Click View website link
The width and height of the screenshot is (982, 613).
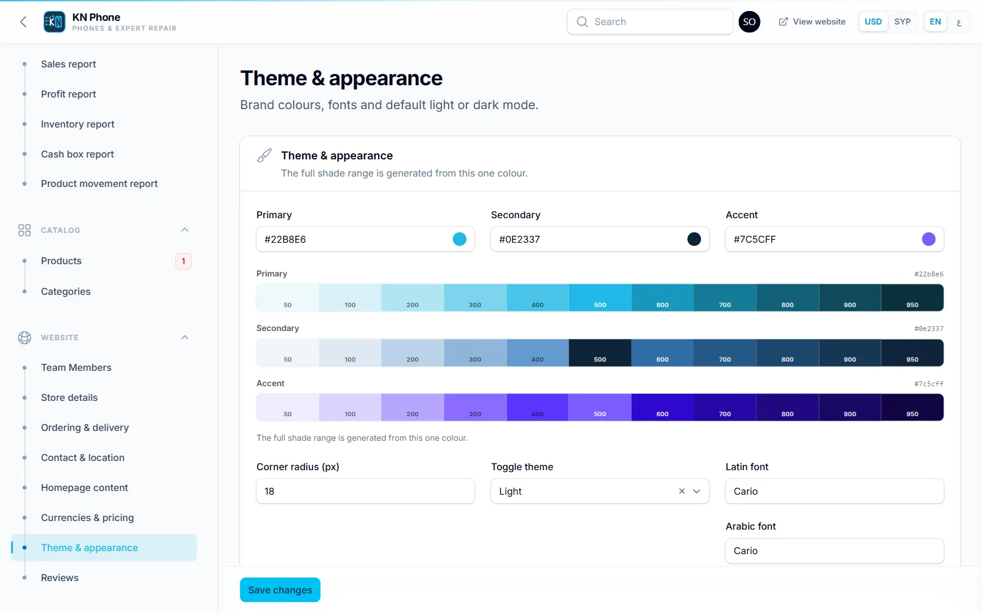(812, 21)
